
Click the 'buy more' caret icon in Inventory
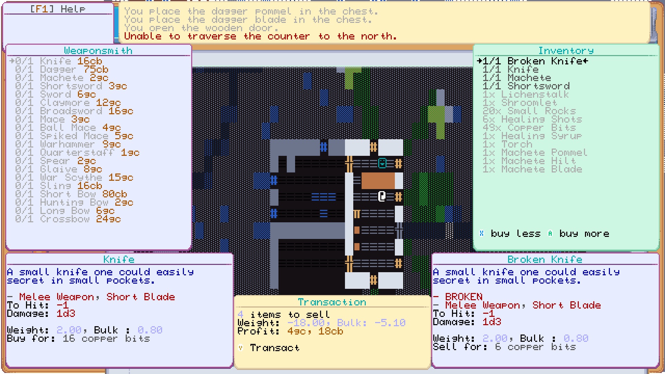[550, 234]
